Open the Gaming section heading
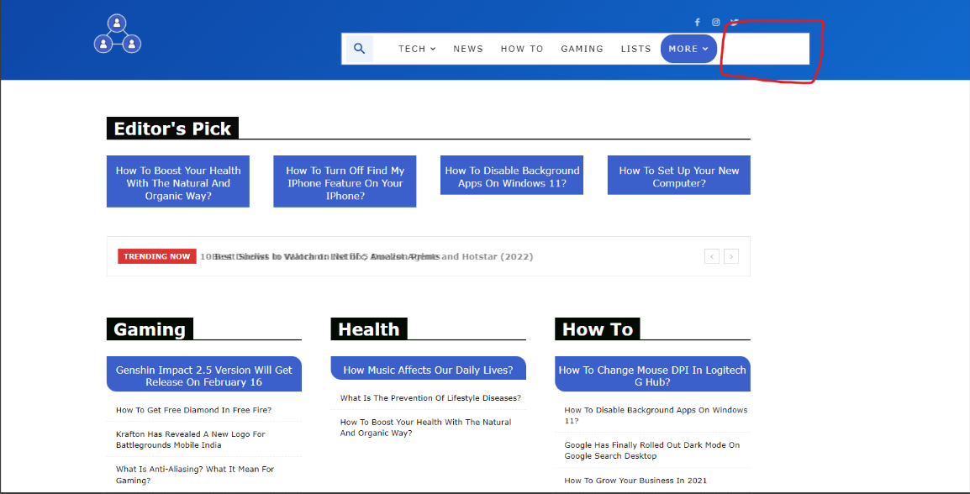Viewport: 970px width, 494px height. [150, 329]
